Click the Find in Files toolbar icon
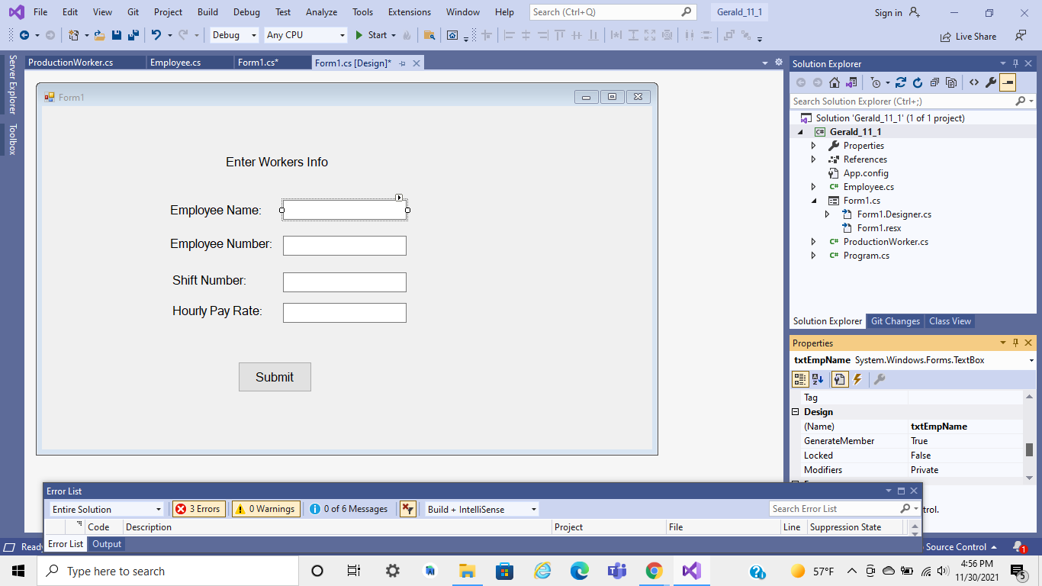1042x586 pixels. (x=429, y=35)
